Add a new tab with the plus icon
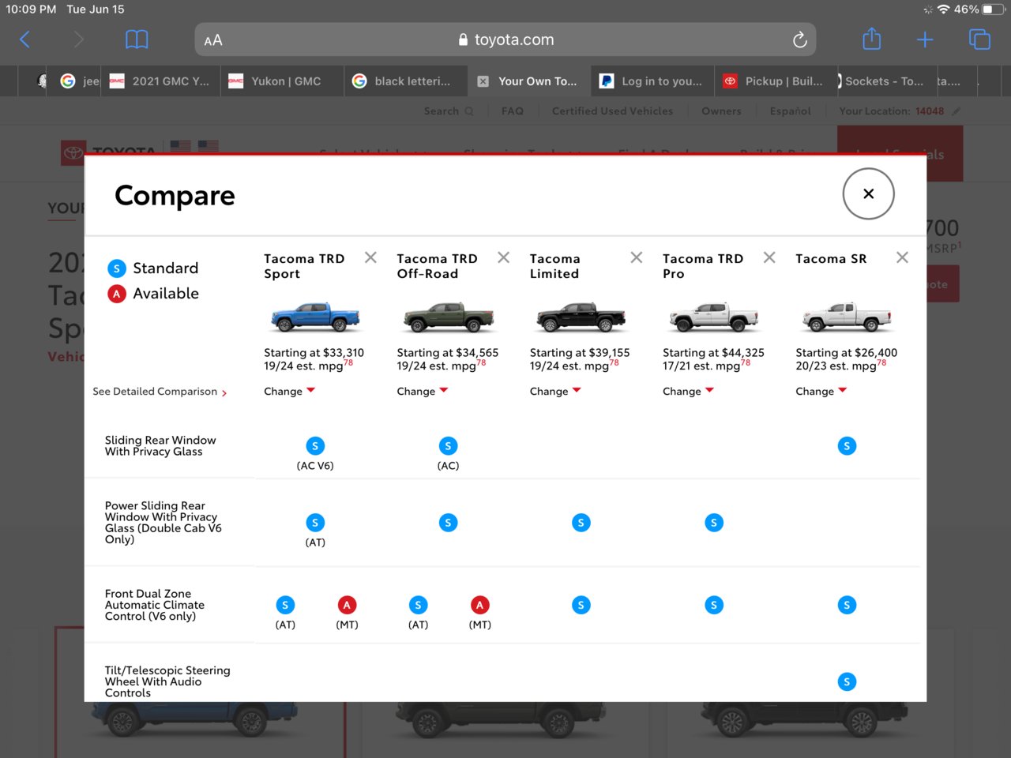Screen dimensions: 1011x758 click(x=925, y=39)
